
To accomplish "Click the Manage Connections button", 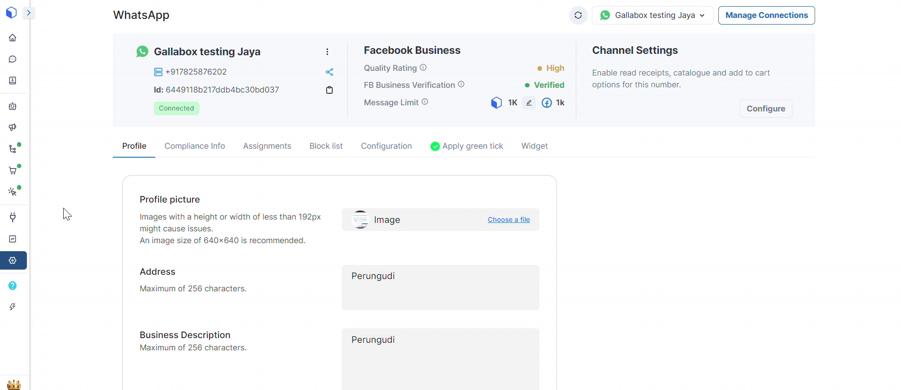I will (x=766, y=16).
